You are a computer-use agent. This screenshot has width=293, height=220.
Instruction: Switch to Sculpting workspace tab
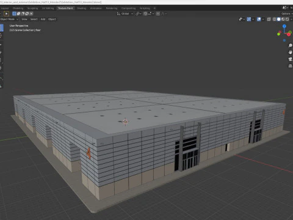click(32, 8)
